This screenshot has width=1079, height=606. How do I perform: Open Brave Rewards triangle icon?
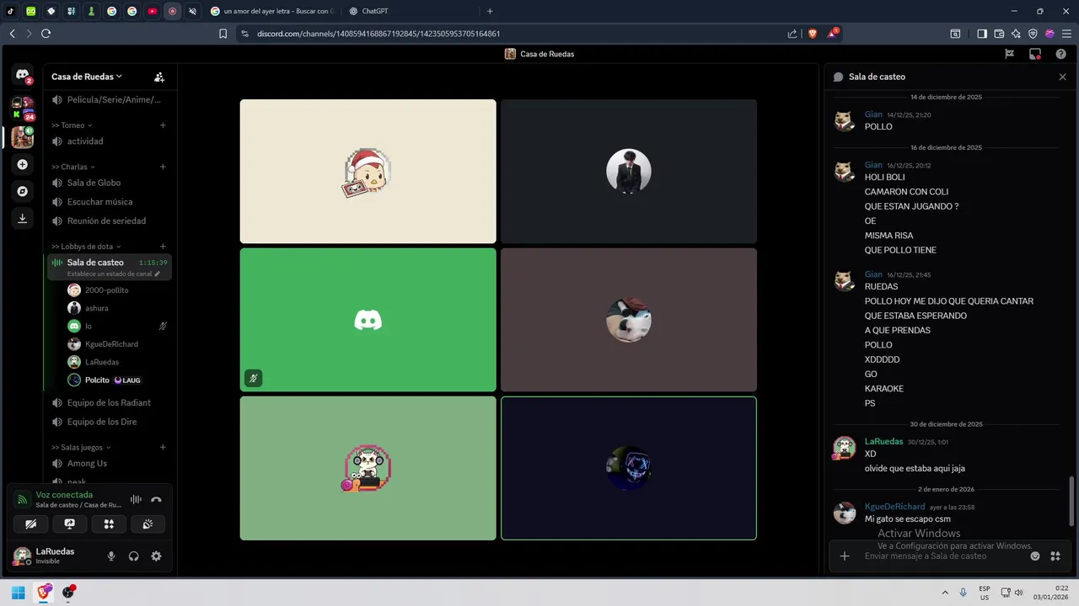[x=833, y=34]
